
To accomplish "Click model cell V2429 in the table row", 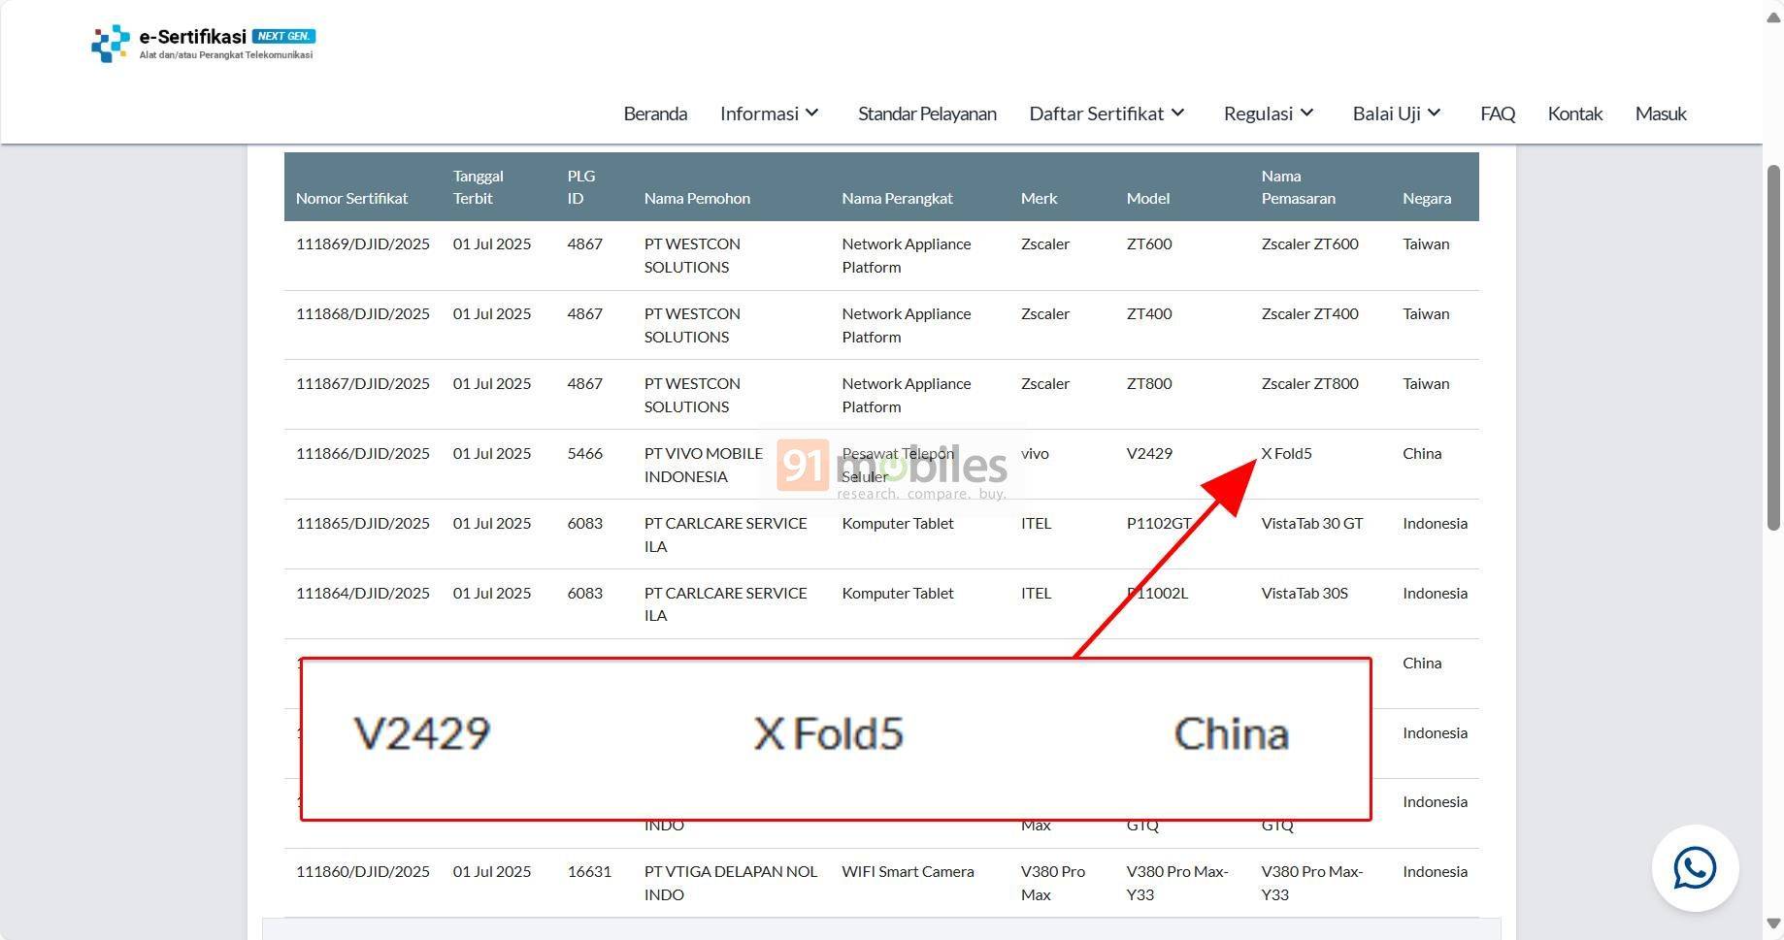I will click(x=1149, y=453).
